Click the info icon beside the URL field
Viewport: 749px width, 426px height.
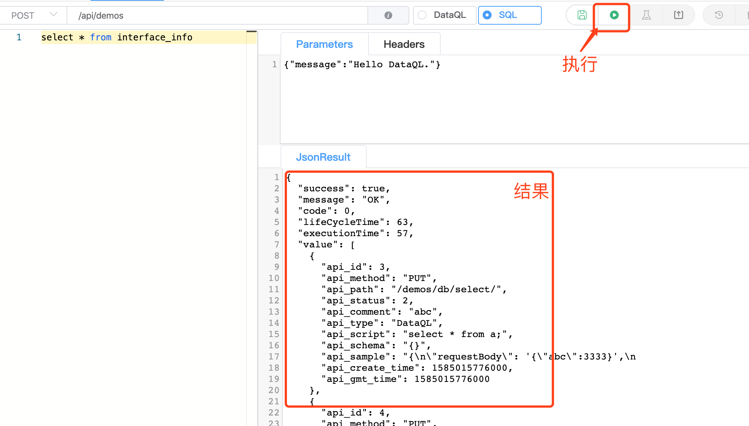pyautogui.click(x=388, y=15)
